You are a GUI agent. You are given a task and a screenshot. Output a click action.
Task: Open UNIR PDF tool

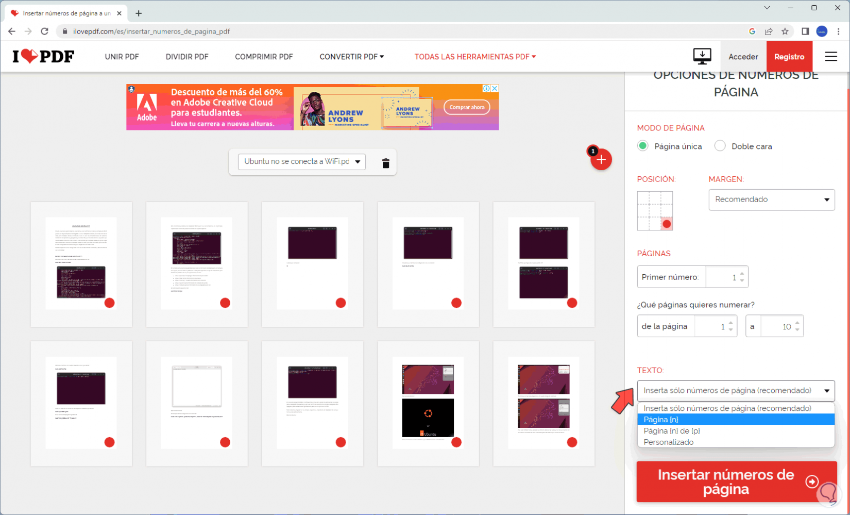122,57
